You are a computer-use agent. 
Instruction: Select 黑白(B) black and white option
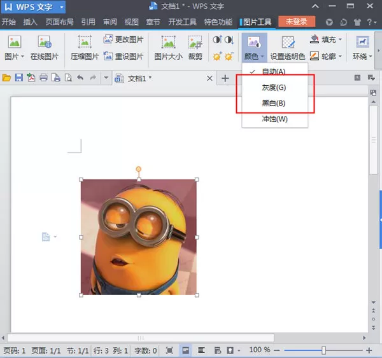(x=275, y=103)
